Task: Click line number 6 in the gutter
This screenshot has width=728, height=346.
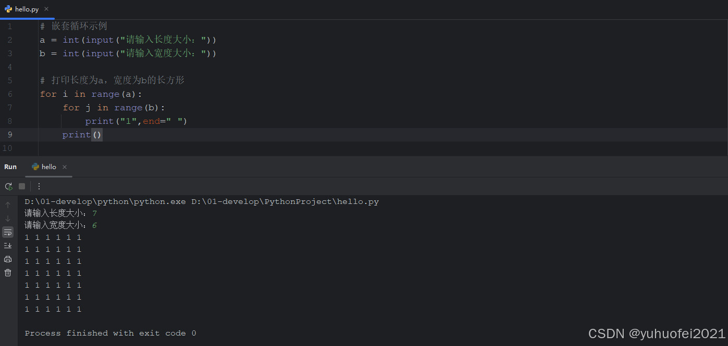Action: tap(9, 94)
